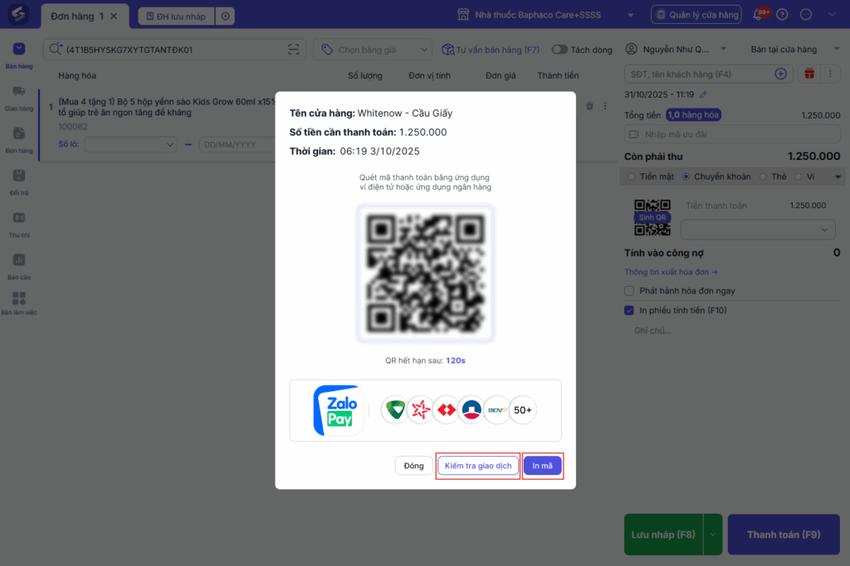850x566 pixels.
Task: Click Quản lý cửa hàng button
Action: (x=697, y=15)
